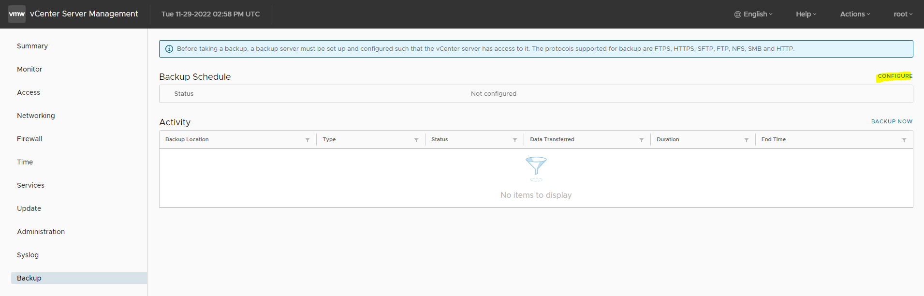The image size is (924, 296).
Task: Click the 'No items to display' message
Action: (536, 195)
